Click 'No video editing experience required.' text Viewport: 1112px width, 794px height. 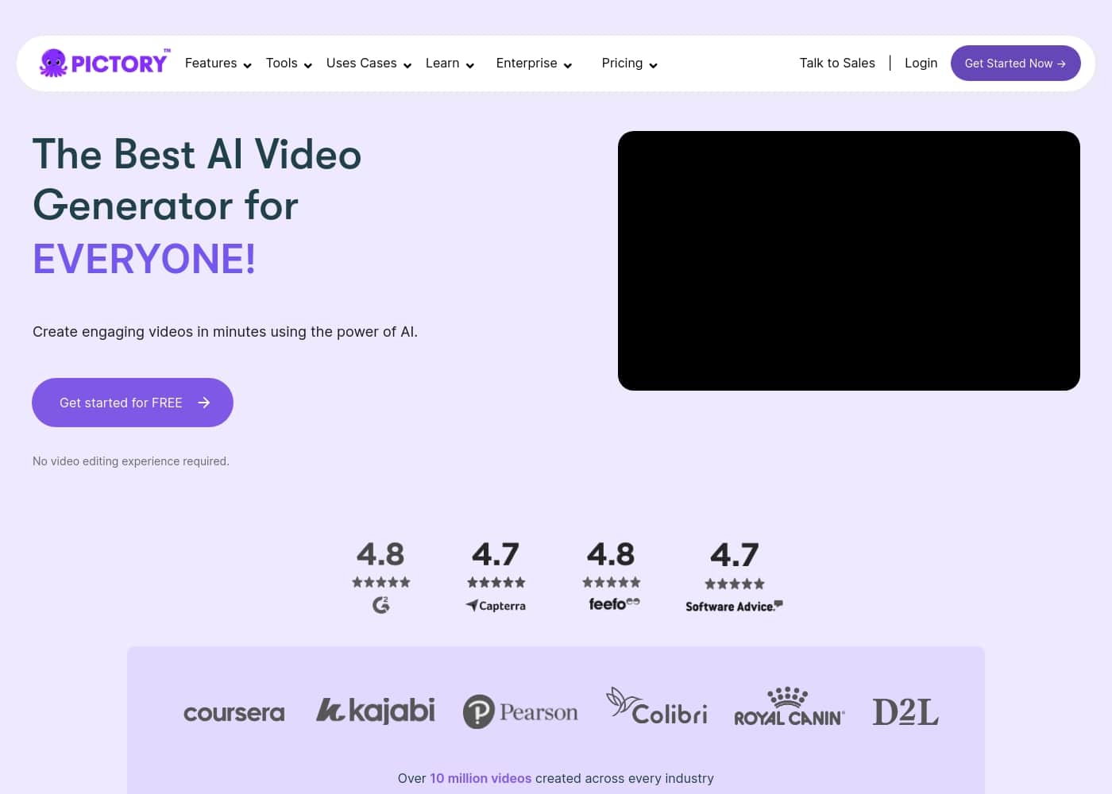131,461
